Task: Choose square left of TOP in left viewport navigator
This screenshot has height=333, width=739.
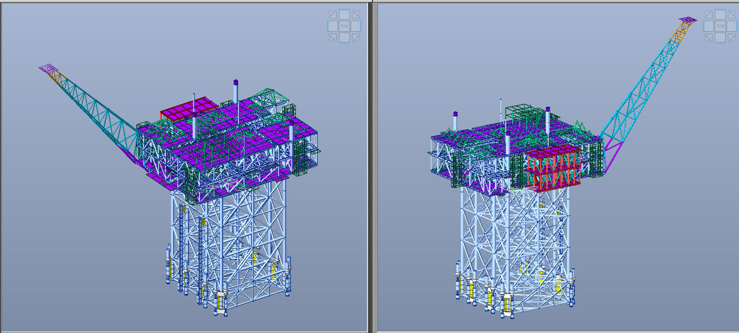Action: tap(333, 26)
